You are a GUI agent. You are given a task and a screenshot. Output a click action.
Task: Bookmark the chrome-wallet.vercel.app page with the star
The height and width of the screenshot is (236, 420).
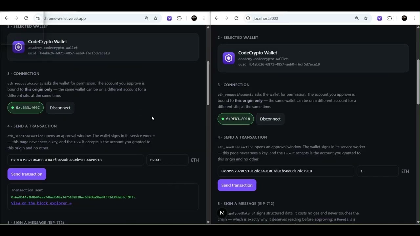click(x=156, y=18)
